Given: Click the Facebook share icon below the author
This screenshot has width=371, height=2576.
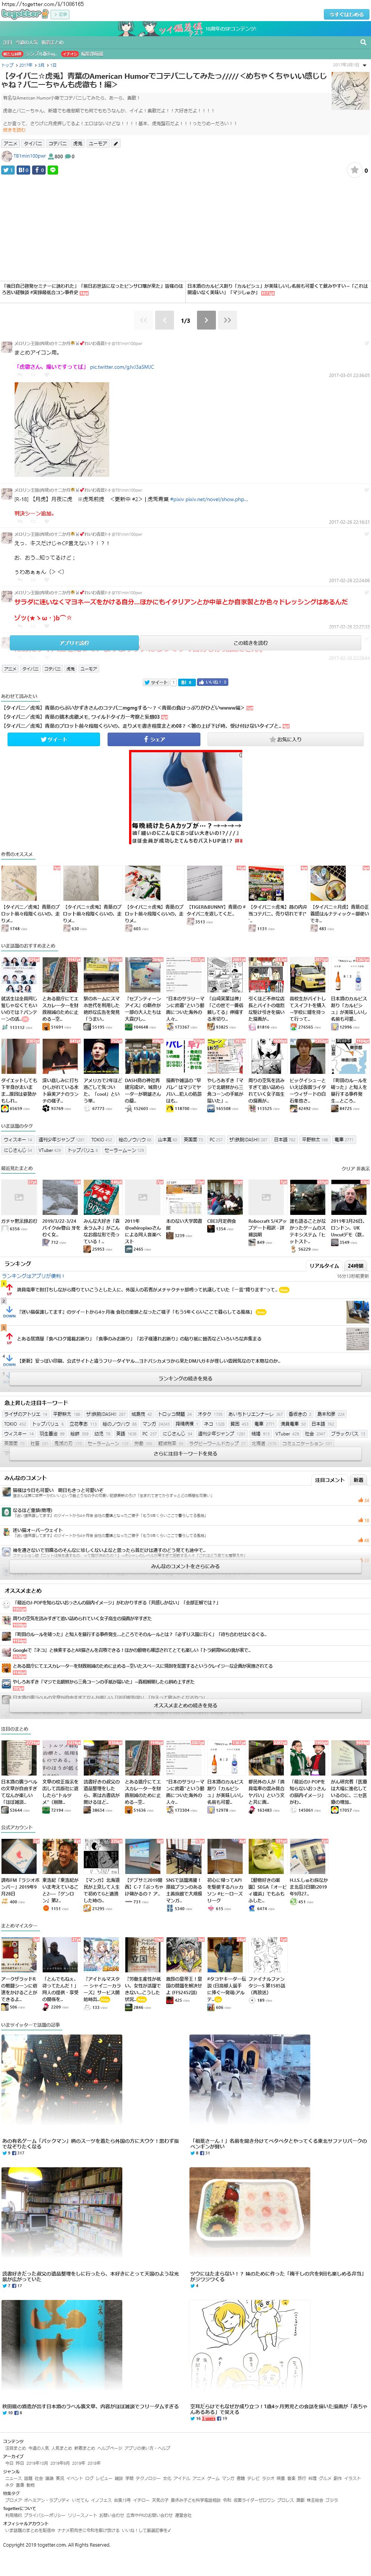Looking at the screenshot, I should pos(39,170).
